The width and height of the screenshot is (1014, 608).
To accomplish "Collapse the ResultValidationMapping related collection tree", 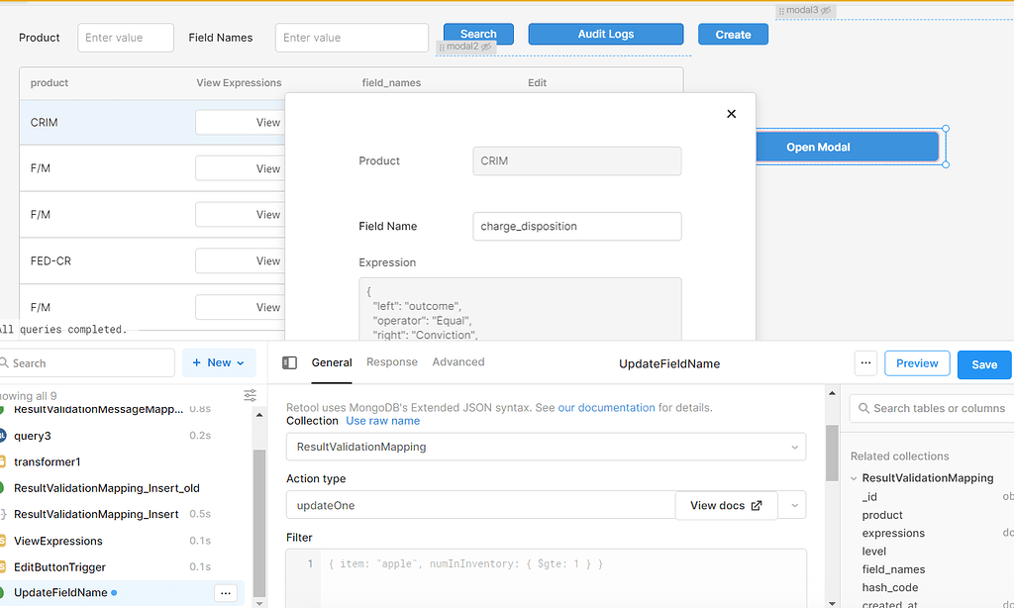I will click(854, 478).
